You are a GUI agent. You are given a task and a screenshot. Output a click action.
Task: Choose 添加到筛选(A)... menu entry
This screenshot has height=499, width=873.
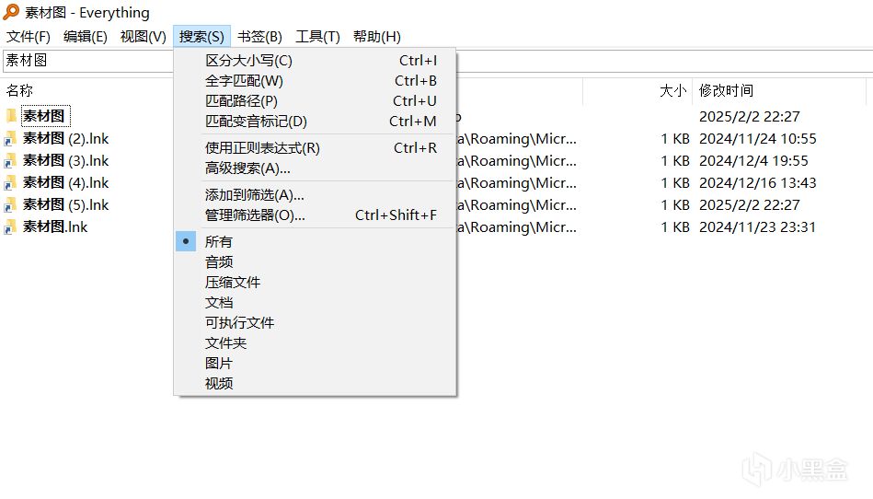(315, 195)
